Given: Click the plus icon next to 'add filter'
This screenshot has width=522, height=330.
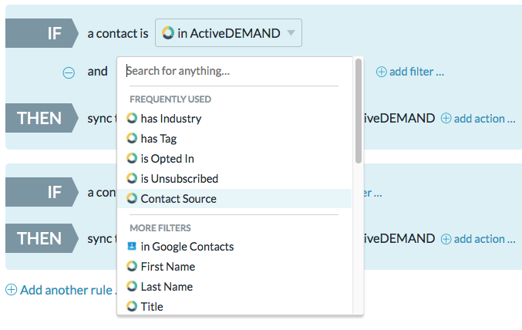Looking at the screenshot, I should click(381, 72).
